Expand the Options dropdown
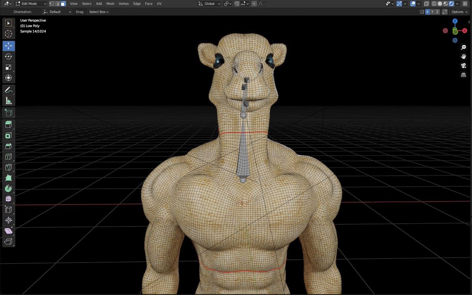Viewport: 472px width, 295px height. pyautogui.click(x=459, y=12)
